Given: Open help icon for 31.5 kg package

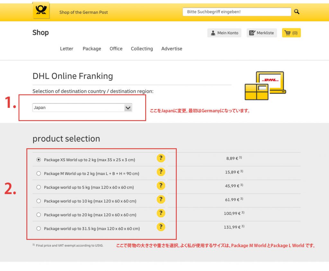Looking at the screenshot, I should pos(161,227).
